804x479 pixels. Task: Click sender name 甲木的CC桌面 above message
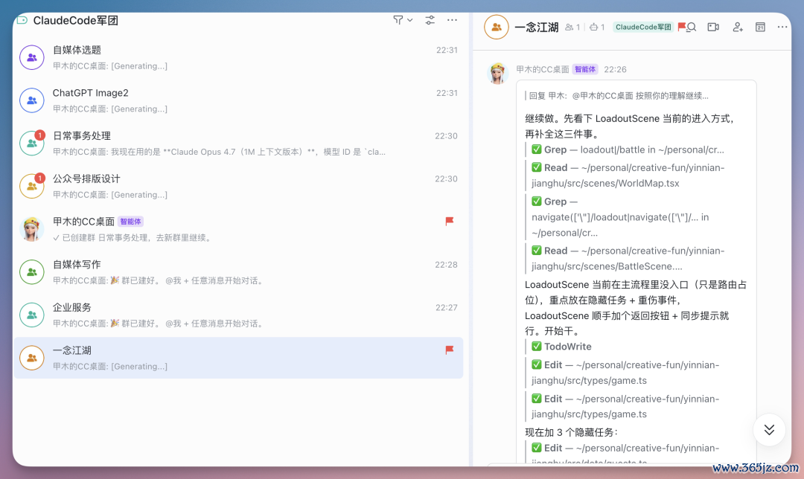(543, 70)
